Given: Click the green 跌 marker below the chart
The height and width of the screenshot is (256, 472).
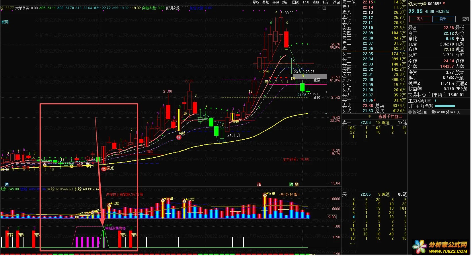Looking at the screenshot, I should click(x=291, y=184).
